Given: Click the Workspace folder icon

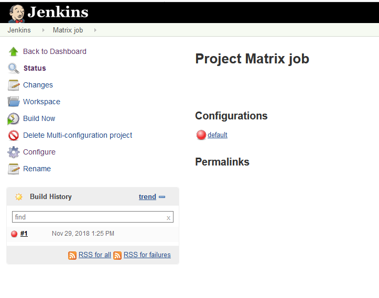Looking at the screenshot, I should coord(14,102).
